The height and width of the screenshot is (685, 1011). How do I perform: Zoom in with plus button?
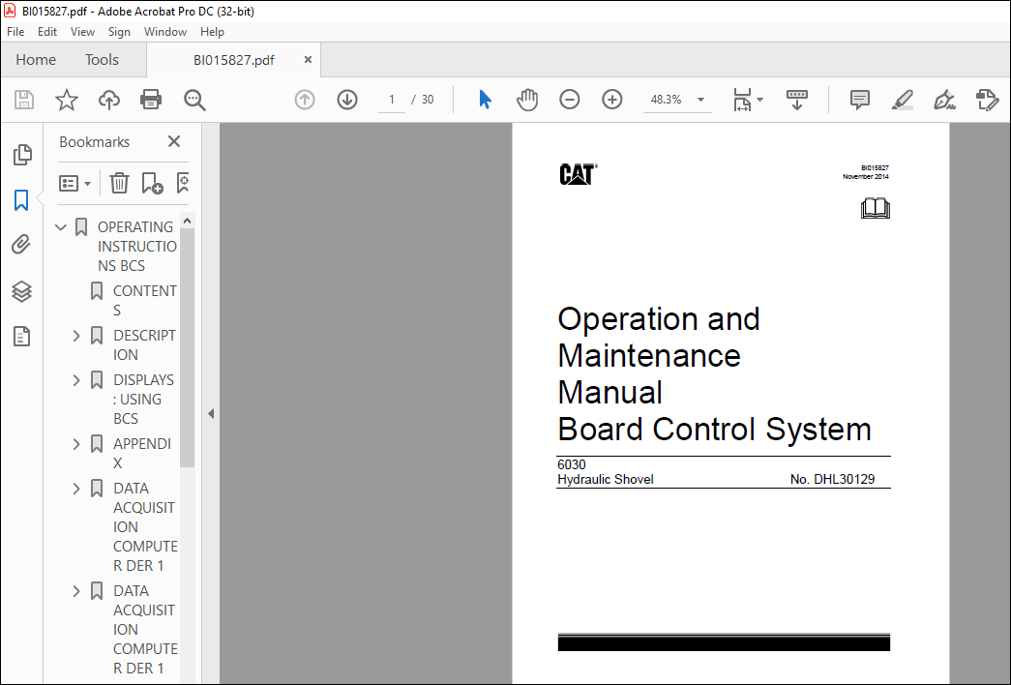pos(611,100)
